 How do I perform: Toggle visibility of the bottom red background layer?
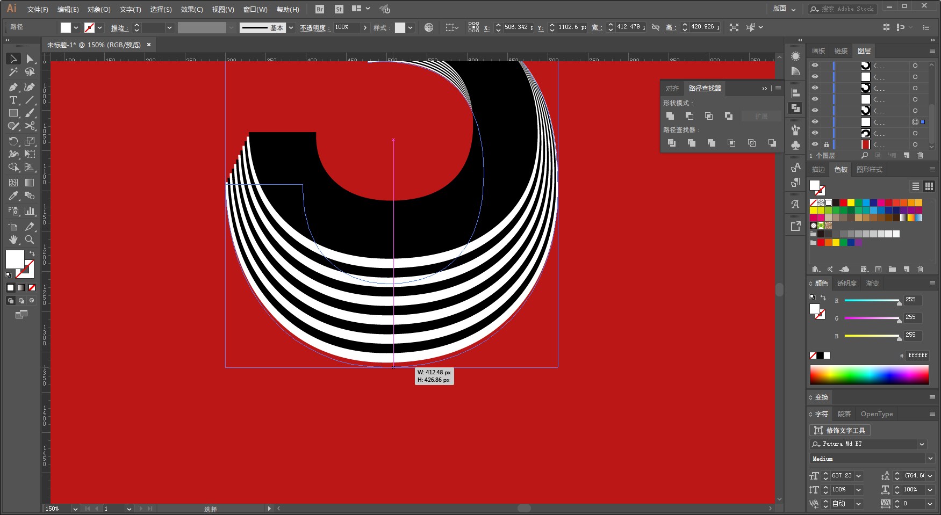coord(815,144)
